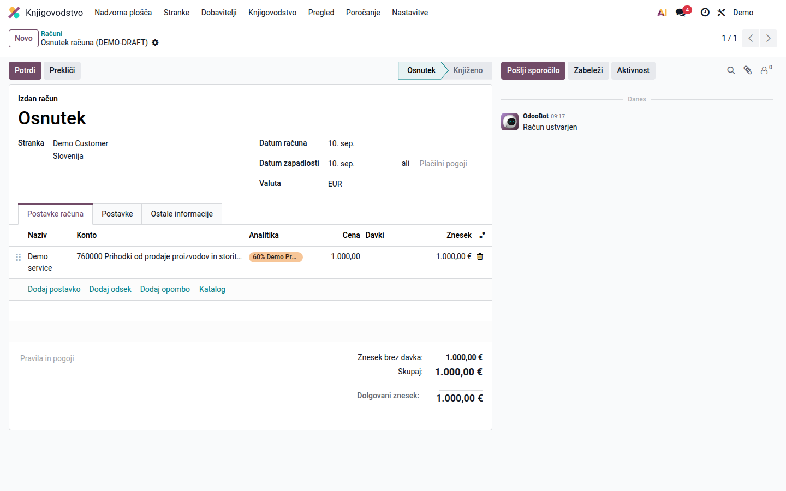The height and width of the screenshot is (491, 786).
Task: Click Dodaj odsek link
Action: point(110,289)
